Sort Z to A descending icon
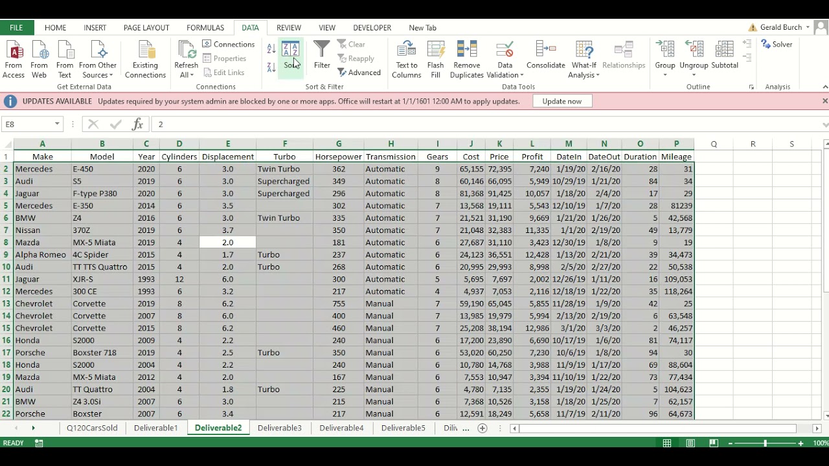This screenshot has height=466, width=829. 271,67
